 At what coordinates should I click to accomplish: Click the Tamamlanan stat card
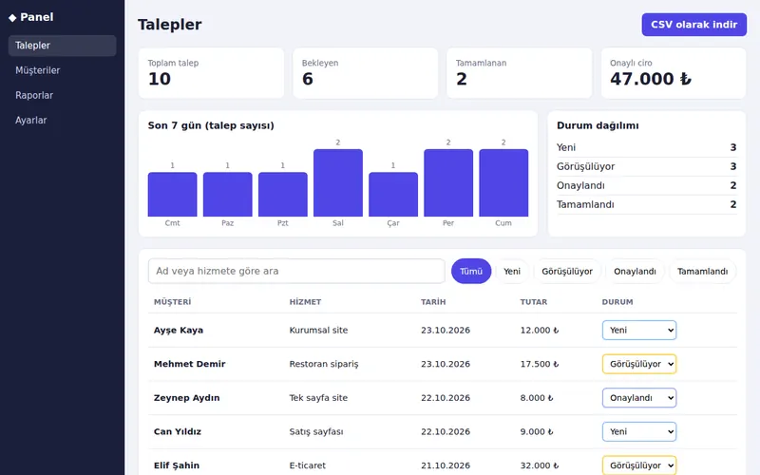(x=519, y=73)
